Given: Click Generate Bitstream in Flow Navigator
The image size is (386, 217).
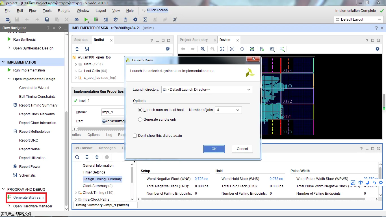Looking at the screenshot, I should click(x=29, y=198).
